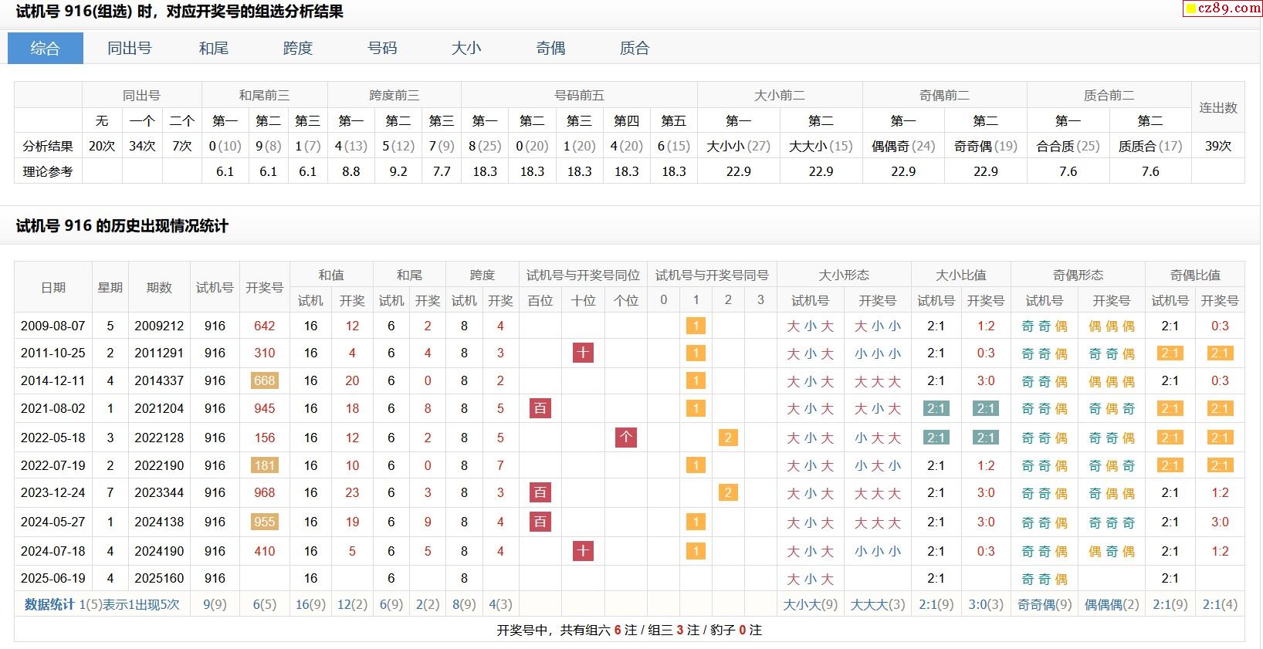Open the 号码 tab
Screen dimensions: 1263x649
pos(382,48)
